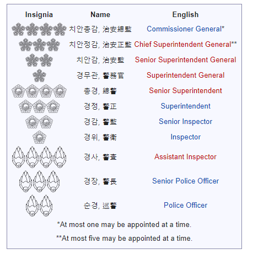269x254 pixels.
Task: Open the three dark flowers insignia image
Action: (x=39, y=45)
